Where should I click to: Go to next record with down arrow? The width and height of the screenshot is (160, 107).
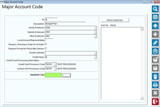(x=155, y=34)
